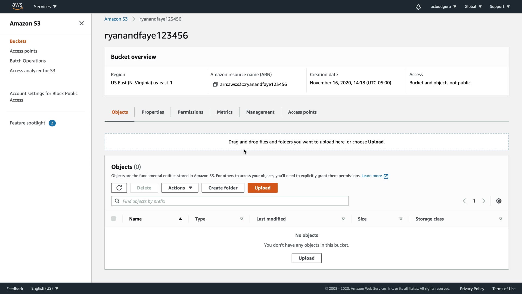Copy the bucket ARN with copy icon

tap(215, 84)
